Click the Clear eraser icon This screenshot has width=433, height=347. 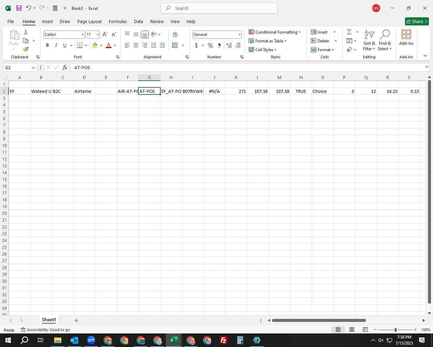coord(349,49)
